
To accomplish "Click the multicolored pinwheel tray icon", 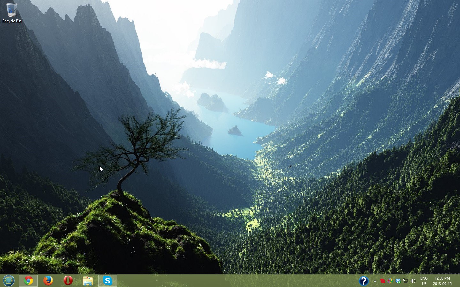I will [390, 281].
